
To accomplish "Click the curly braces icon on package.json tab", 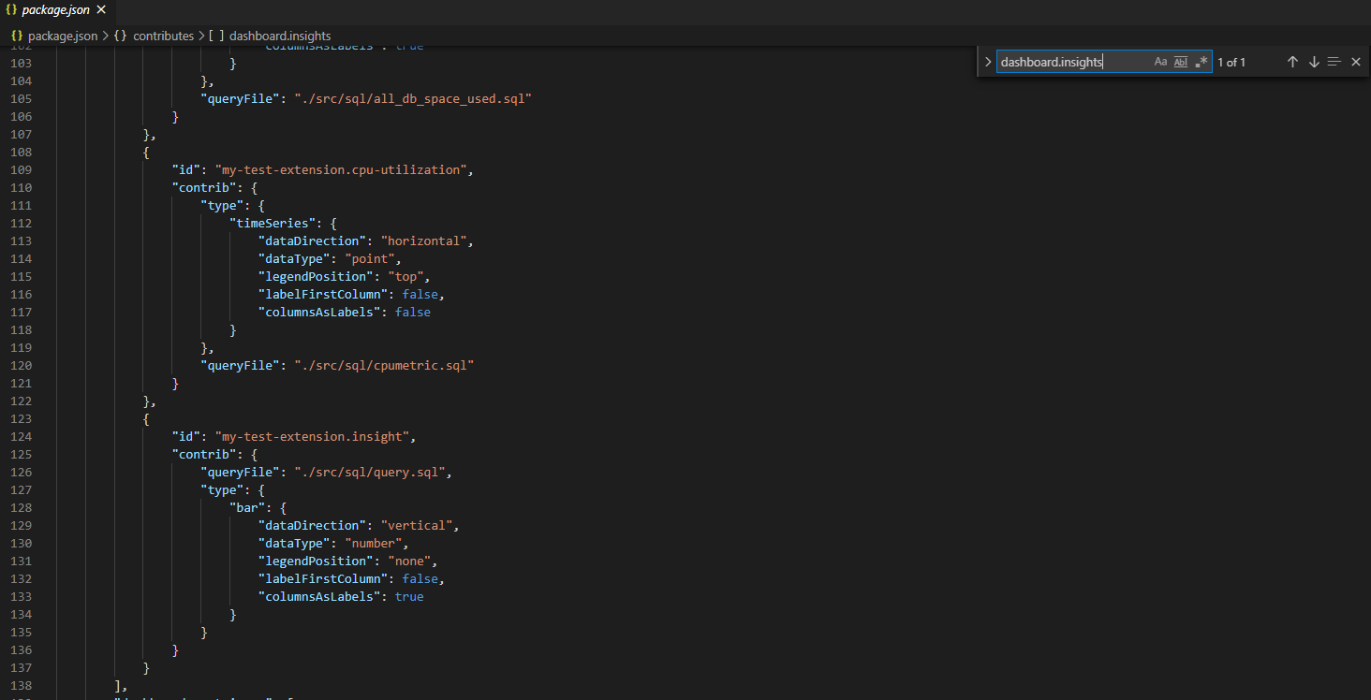I will [x=11, y=10].
